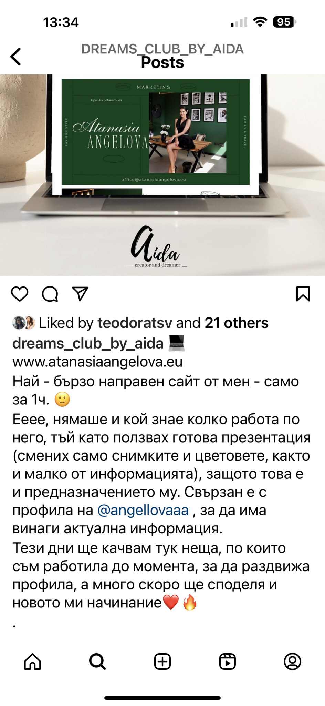This screenshot has height=706, width=325.
Task: Open dreams_club_by_aida username in caption
Action: coord(88,344)
